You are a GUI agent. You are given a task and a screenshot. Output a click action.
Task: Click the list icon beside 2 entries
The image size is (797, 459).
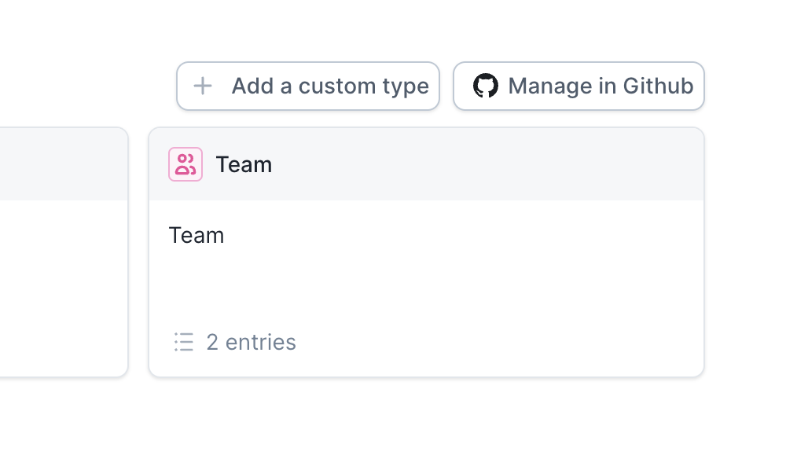pyautogui.click(x=184, y=342)
